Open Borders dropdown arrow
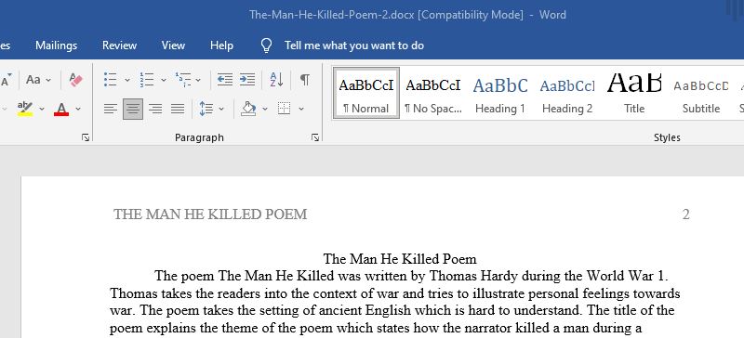The width and height of the screenshot is (744, 338). coord(301,110)
